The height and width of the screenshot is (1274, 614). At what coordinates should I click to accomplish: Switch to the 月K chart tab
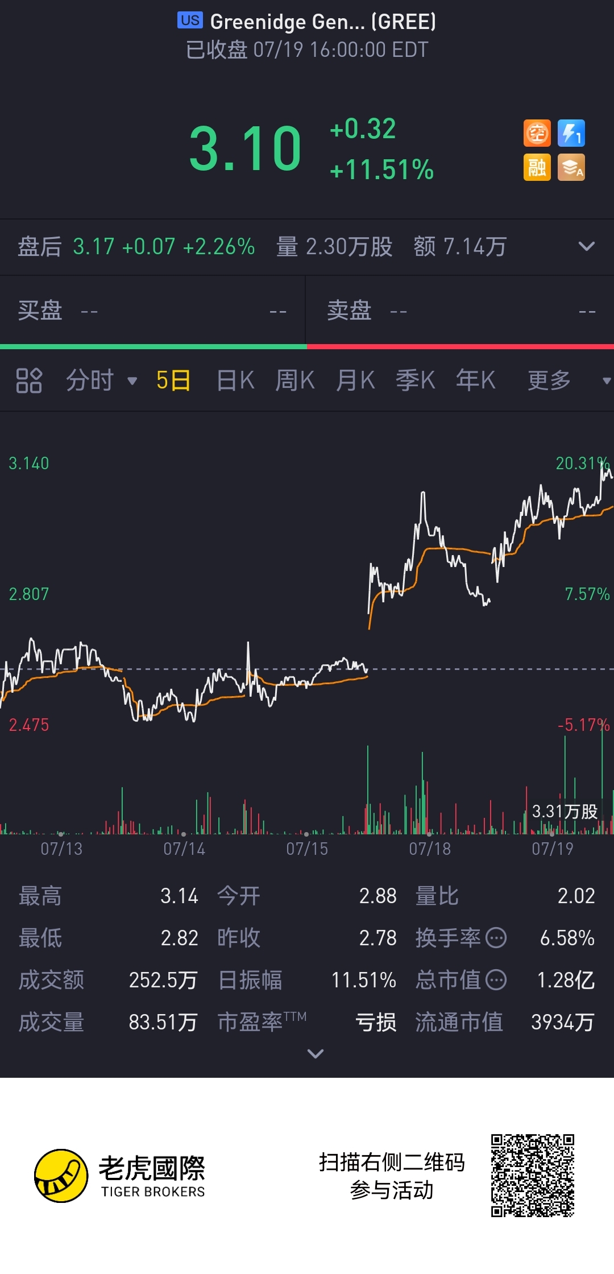pos(355,380)
